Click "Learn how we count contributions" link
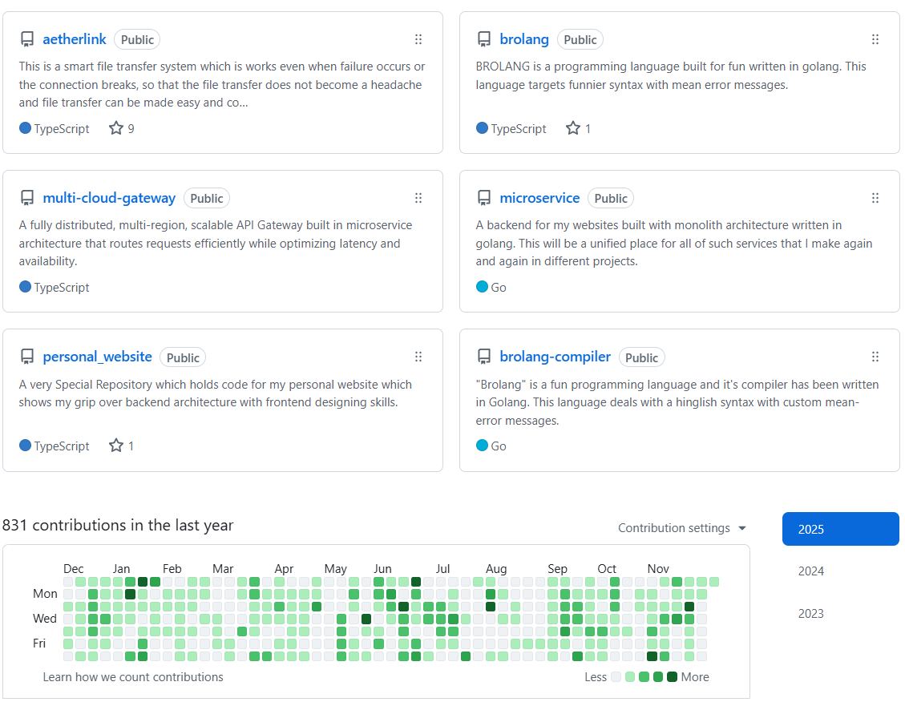 coord(133,677)
